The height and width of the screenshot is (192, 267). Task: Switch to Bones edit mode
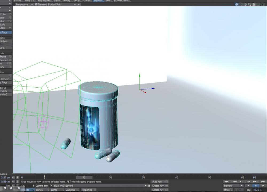click(x=42, y=190)
